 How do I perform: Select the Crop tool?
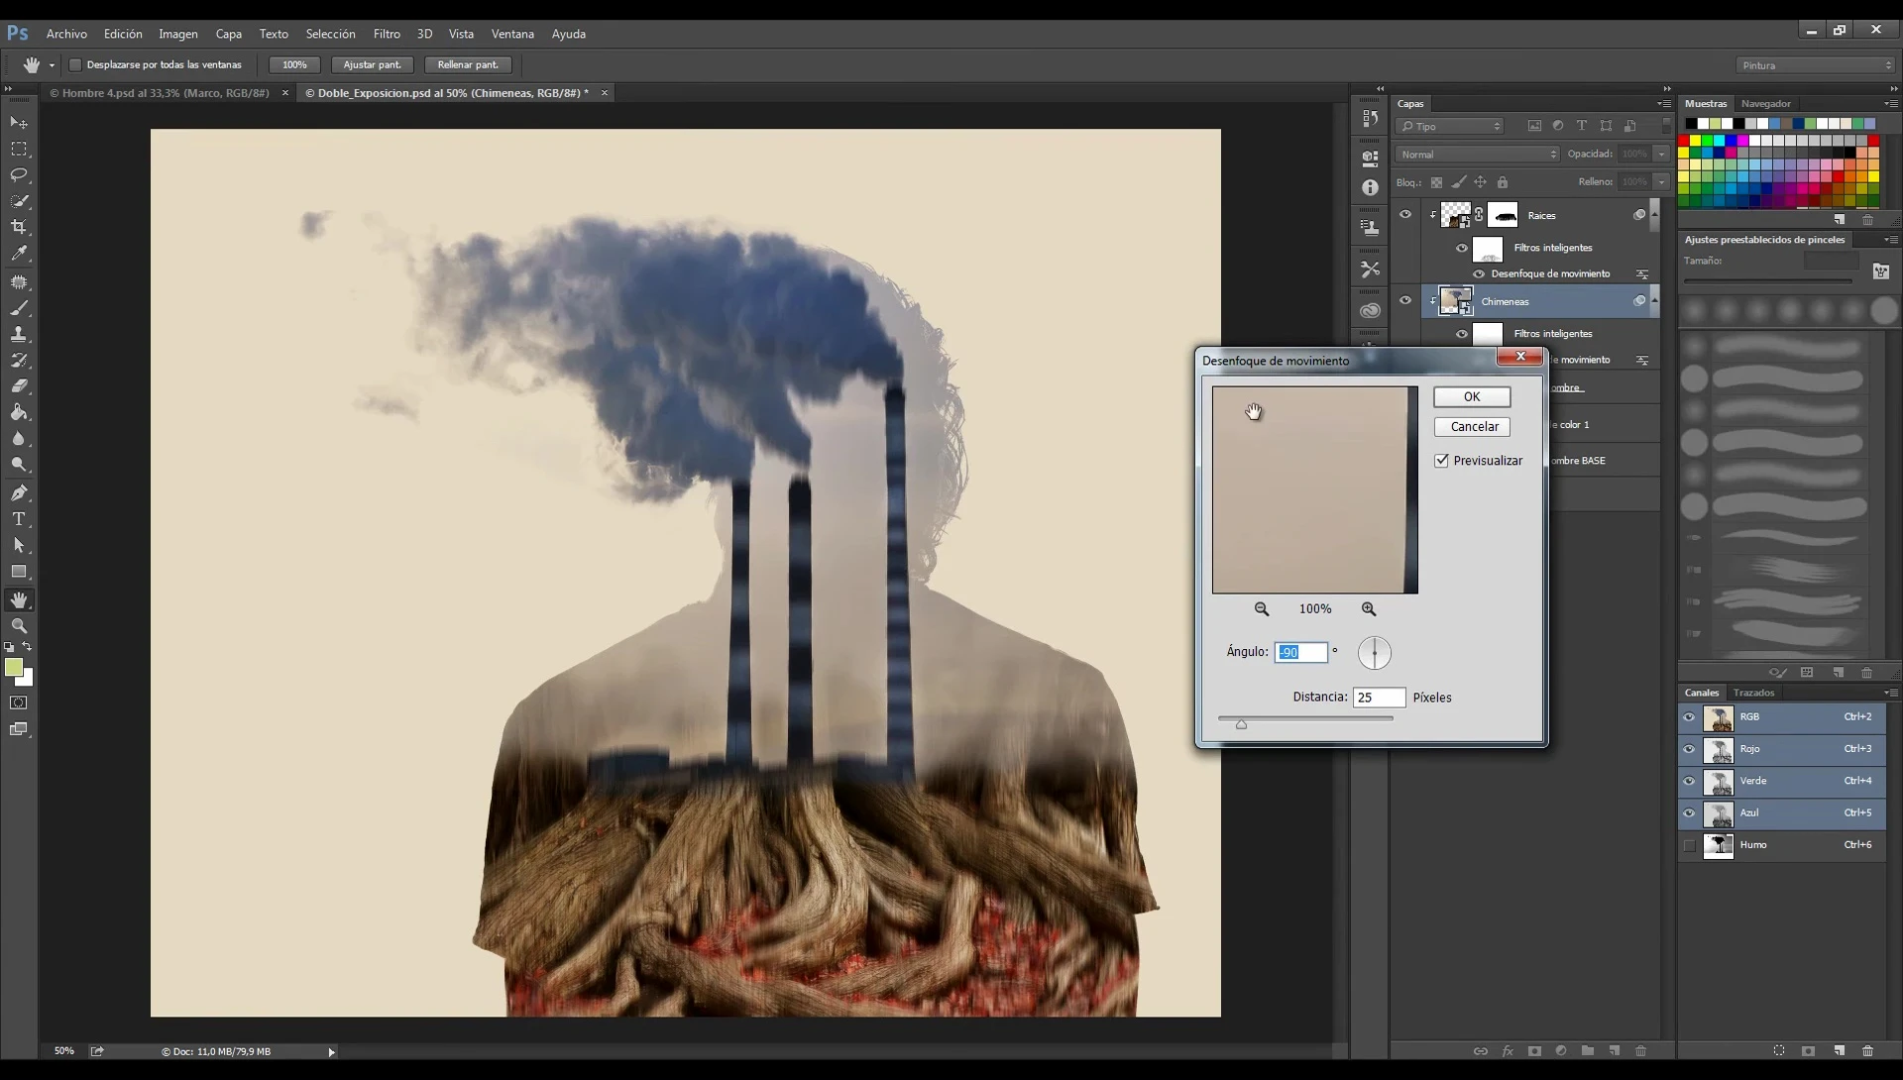pyautogui.click(x=19, y=227)
